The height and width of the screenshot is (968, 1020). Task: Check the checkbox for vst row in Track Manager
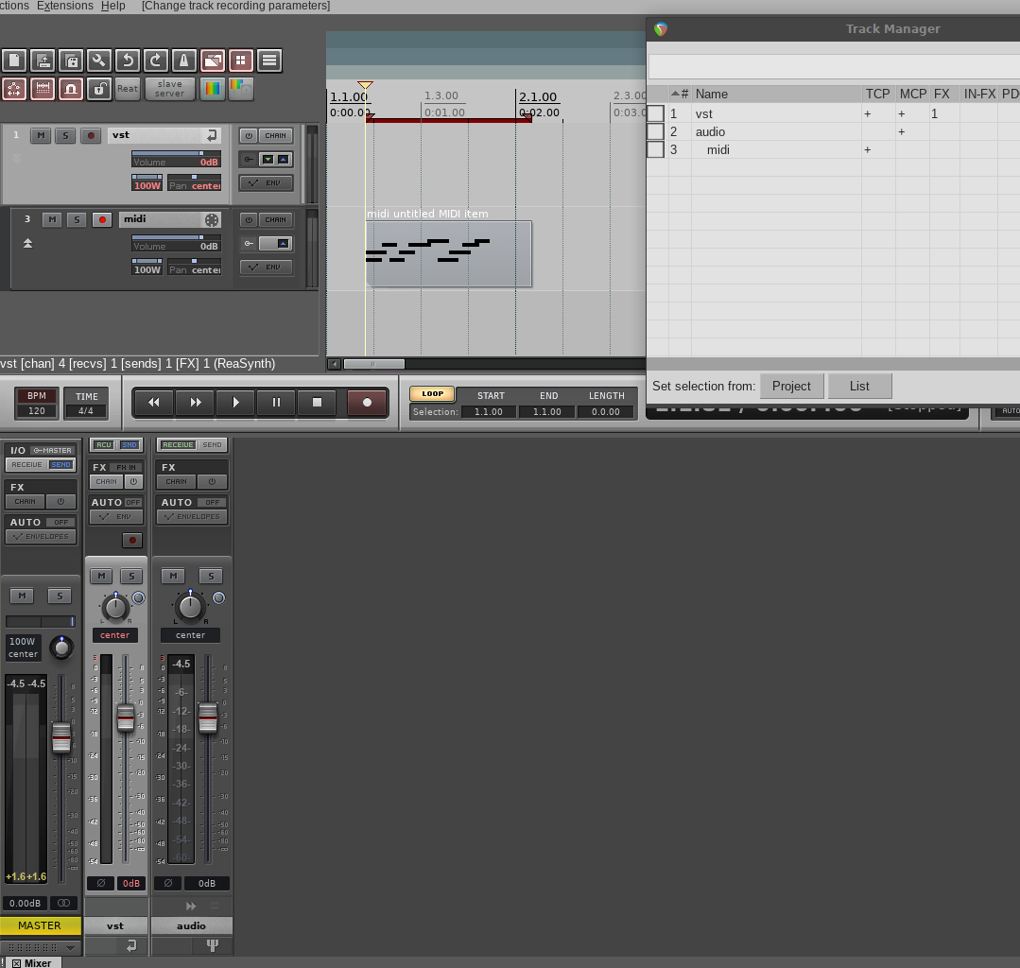pyautogui.click(x=656, y=113)
